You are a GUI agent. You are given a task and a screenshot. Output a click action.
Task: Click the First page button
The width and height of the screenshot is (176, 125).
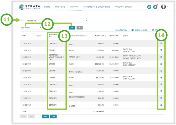tap(23, 116)
